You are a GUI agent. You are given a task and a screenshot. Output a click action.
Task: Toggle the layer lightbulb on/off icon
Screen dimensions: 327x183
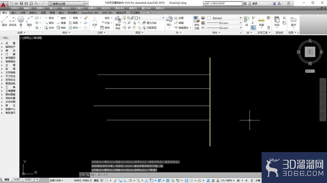[125, 18]
